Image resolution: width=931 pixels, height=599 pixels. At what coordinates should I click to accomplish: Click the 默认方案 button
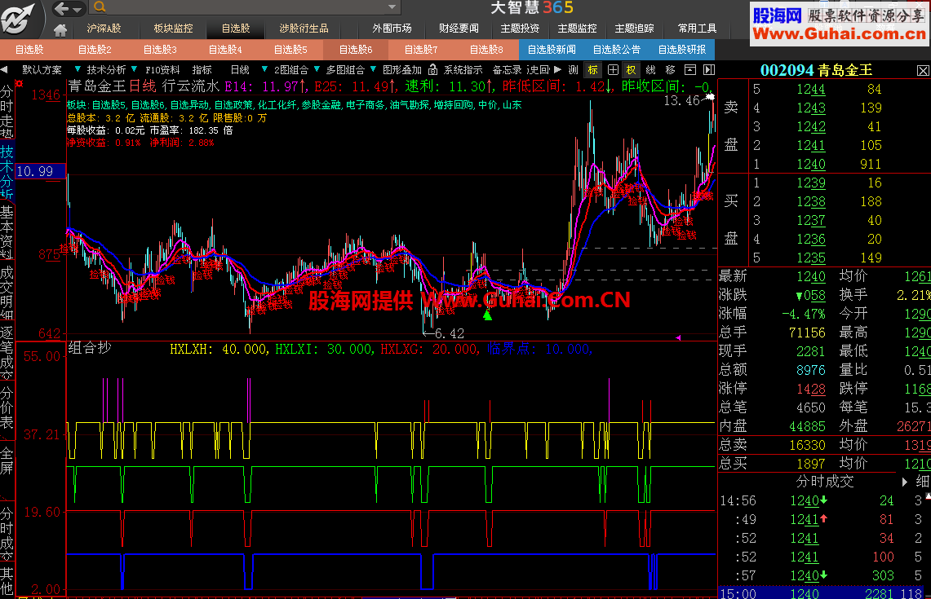pos(42,70)
